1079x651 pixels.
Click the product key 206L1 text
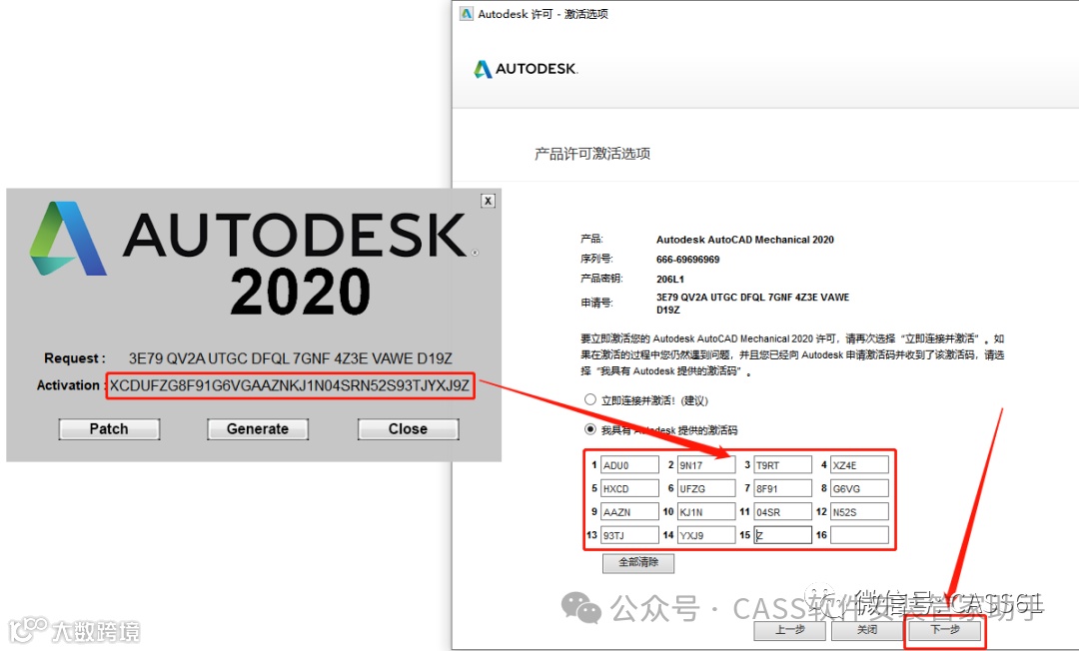click(670, 280)
